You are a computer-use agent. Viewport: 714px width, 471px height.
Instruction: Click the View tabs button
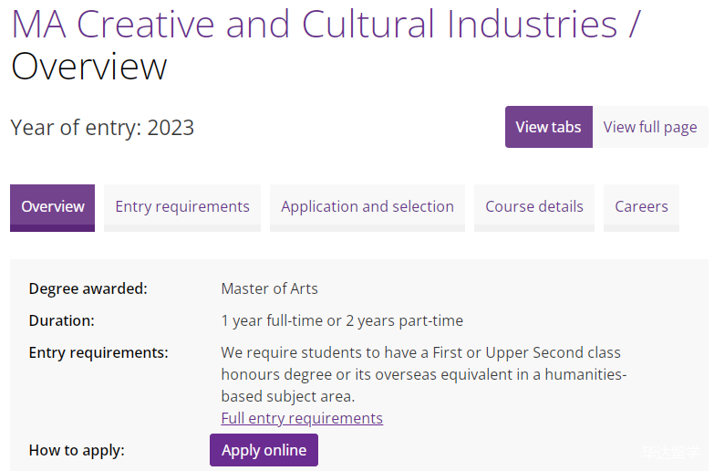click(x=548, y=127)
